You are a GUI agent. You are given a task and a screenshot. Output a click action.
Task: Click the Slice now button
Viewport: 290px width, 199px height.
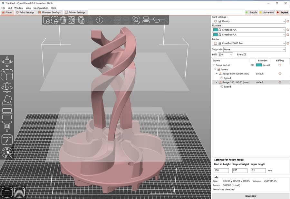coord(251,196)
